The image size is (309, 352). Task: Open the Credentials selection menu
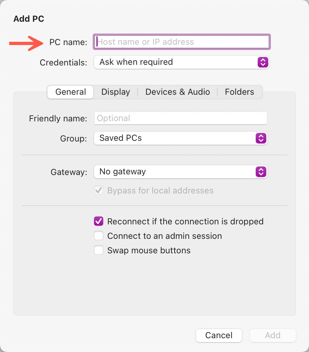click(x=181, y=62)
